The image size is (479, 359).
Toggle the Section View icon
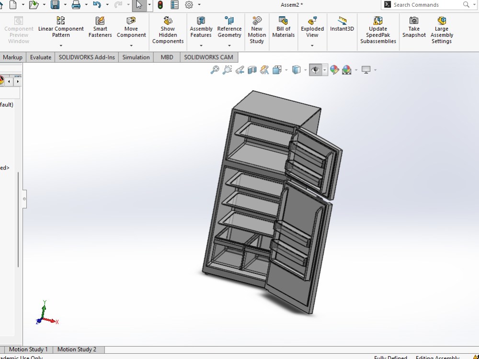[x=252, y=70]
